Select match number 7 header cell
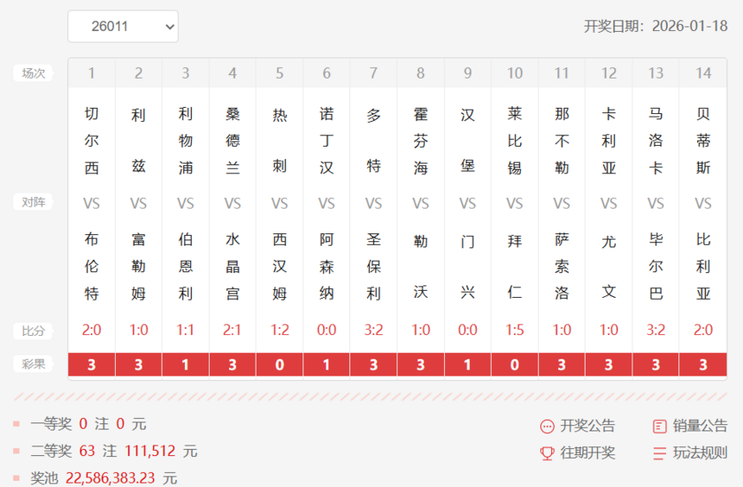 [x=373, y=73]
